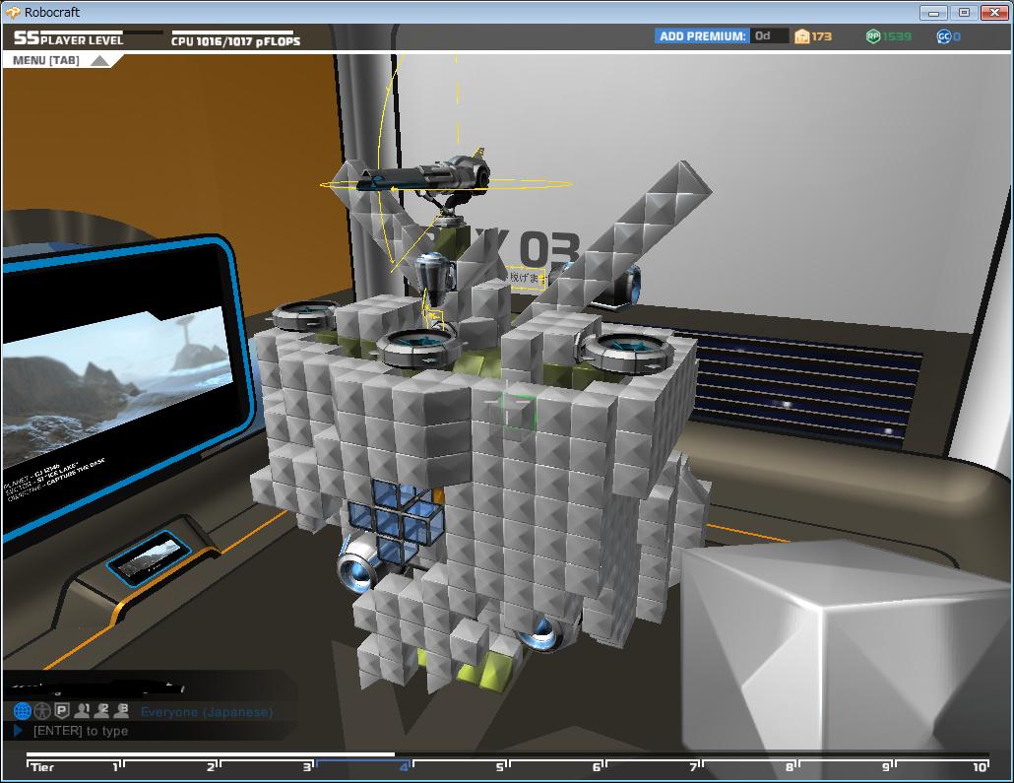Screen dimensions: 1014x783
Task: Click the 173 tech points value
Action: (822, 36)
